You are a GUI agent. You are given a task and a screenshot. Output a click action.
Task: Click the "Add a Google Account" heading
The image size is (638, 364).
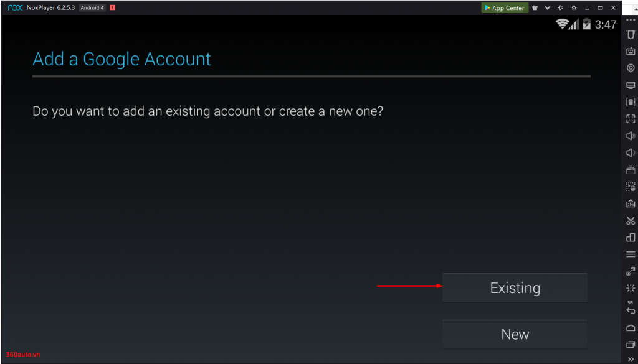(121, 59)
